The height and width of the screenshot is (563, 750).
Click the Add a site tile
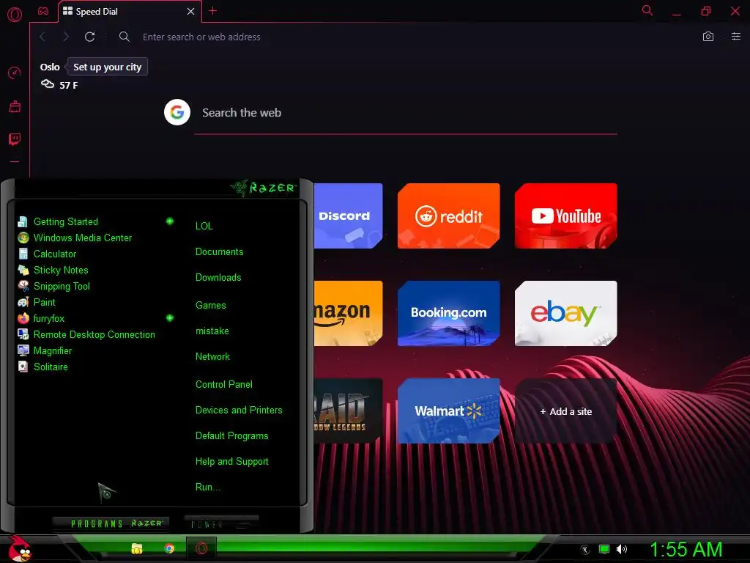[x=566, y=411]
